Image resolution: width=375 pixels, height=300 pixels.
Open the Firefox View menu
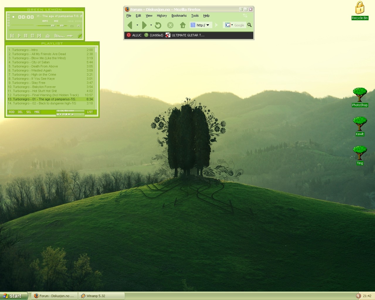coord(149,16)
